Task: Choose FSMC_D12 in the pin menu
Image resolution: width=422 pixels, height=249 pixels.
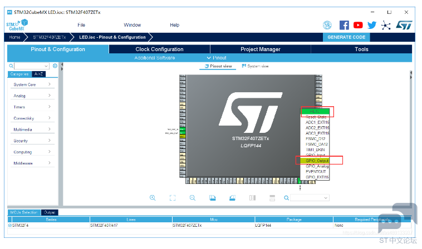Action: pos(315,139)
